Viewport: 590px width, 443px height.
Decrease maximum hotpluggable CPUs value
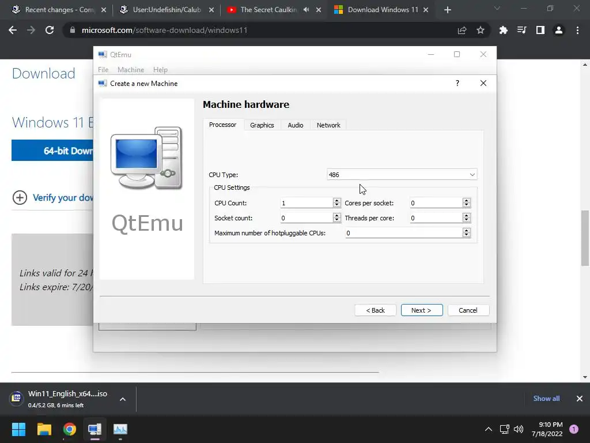[x=467, y=235]
